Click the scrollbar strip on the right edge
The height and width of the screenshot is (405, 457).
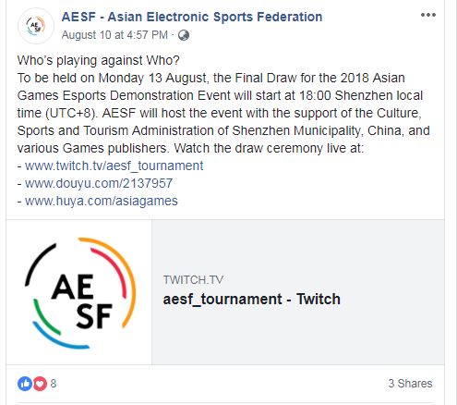451,202
